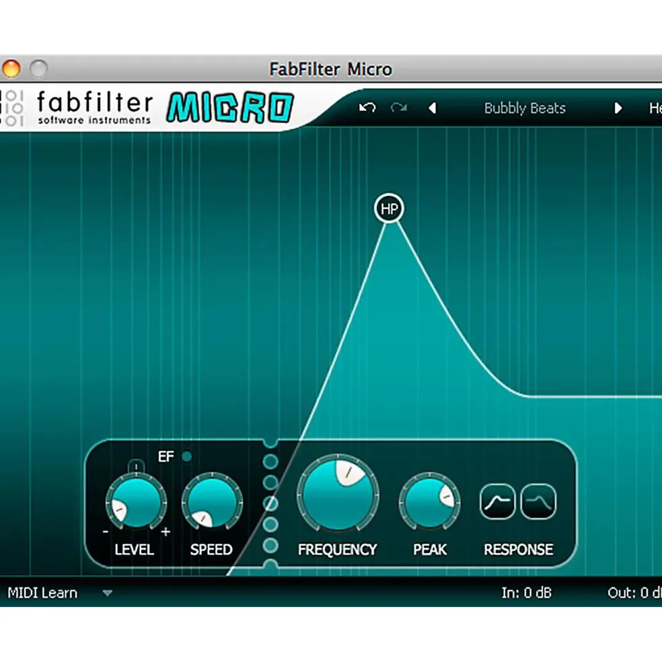Select the HP filter node on curve
This screenshot has height=662, width=662.
tap(390, 208)
